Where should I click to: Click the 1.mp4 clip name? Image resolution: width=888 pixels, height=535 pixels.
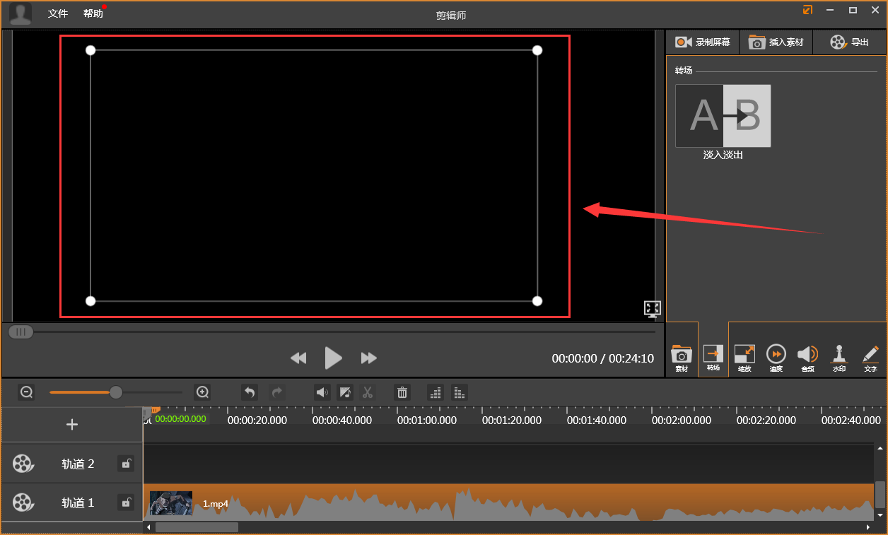pos(216,504)
